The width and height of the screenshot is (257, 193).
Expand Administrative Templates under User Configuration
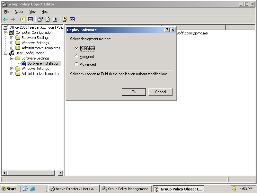tap(12, 74)
